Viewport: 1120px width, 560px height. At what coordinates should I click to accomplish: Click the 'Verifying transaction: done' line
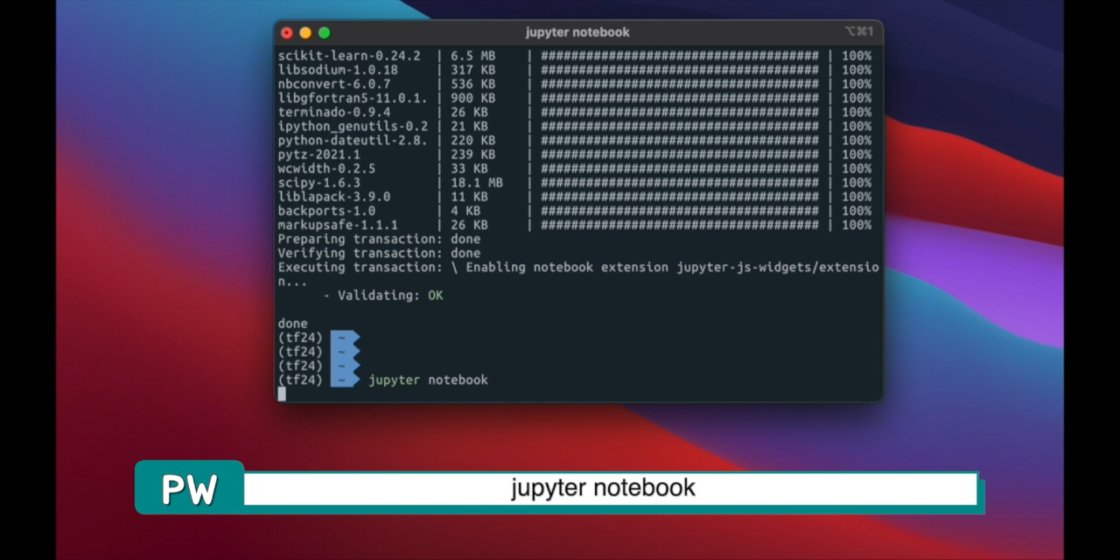pos(379,253)
